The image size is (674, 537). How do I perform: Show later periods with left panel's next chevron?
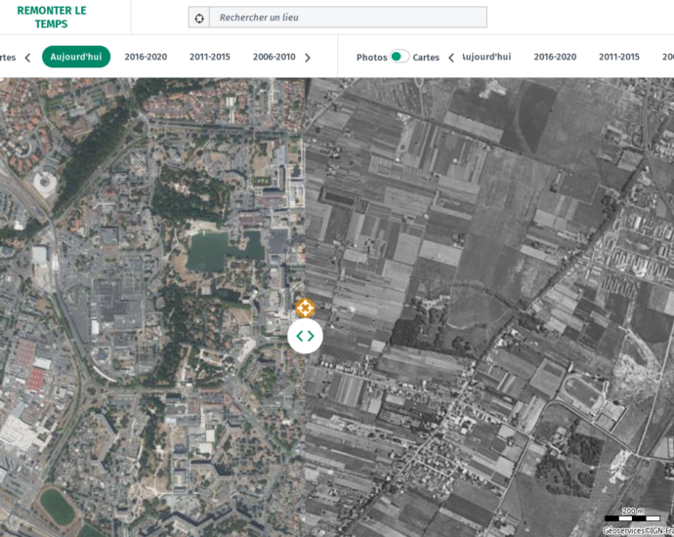[x=308, y=58]
